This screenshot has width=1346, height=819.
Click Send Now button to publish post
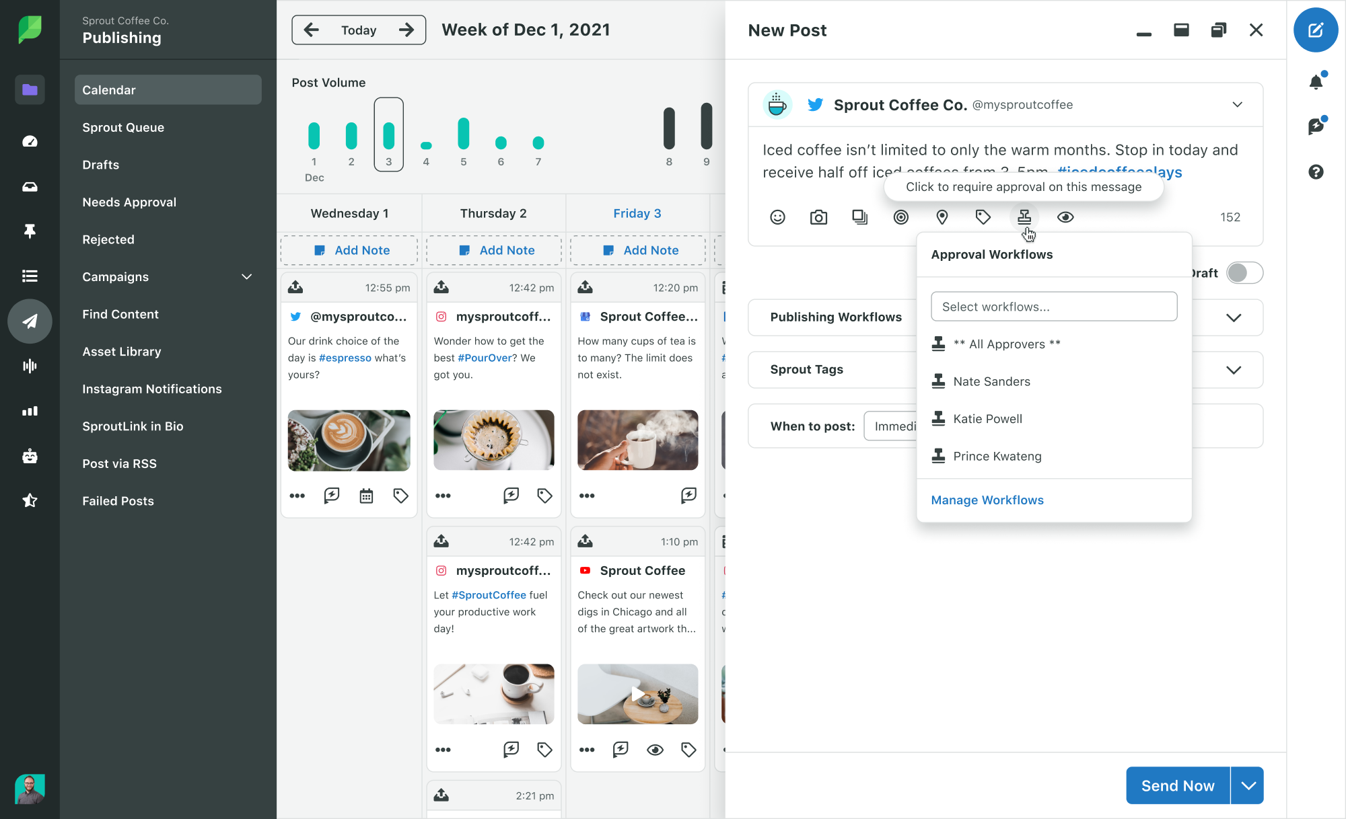coord(1178,785)
